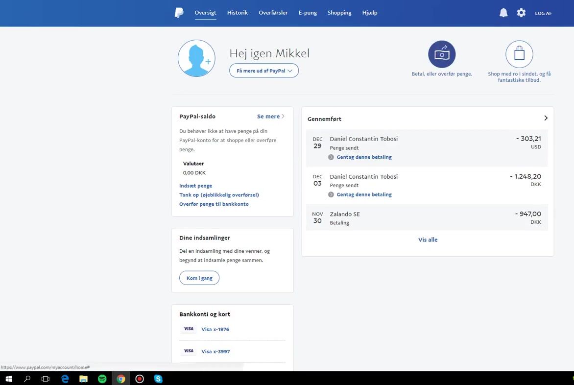574x385 pixels.
Task: Click the PayPal logo icon
Action: coord(179,13)
